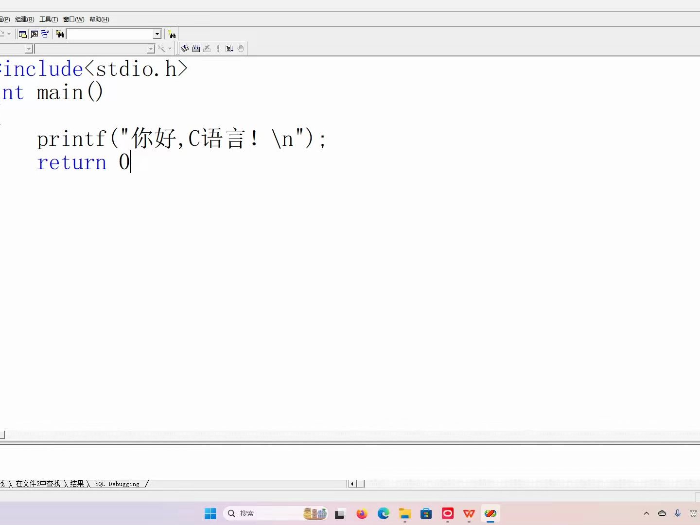Image resolution: width=700 pixels, height=525 pixels.
Task: Toggle the Workspace window icon
Action: click(22, 34)
